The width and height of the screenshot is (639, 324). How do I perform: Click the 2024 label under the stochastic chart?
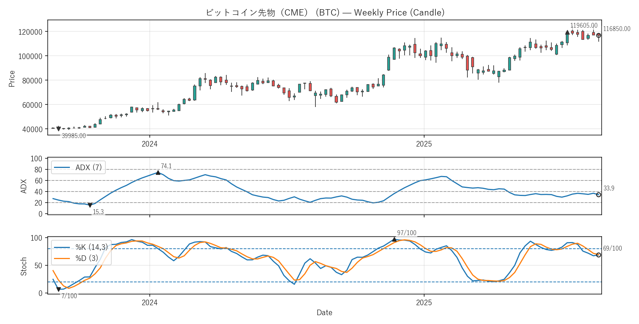tap(149, 303)
